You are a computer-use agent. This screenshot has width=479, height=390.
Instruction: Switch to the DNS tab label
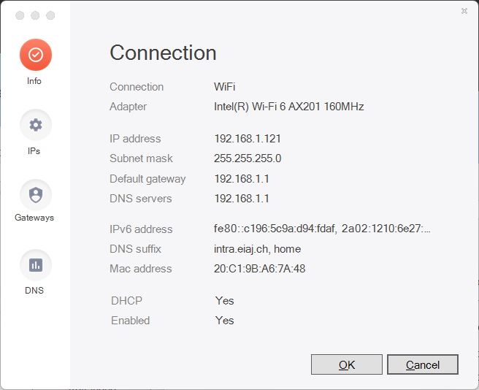(34, 290)
